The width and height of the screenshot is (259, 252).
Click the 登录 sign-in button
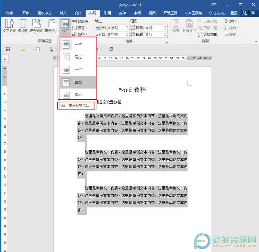point(234,13)
